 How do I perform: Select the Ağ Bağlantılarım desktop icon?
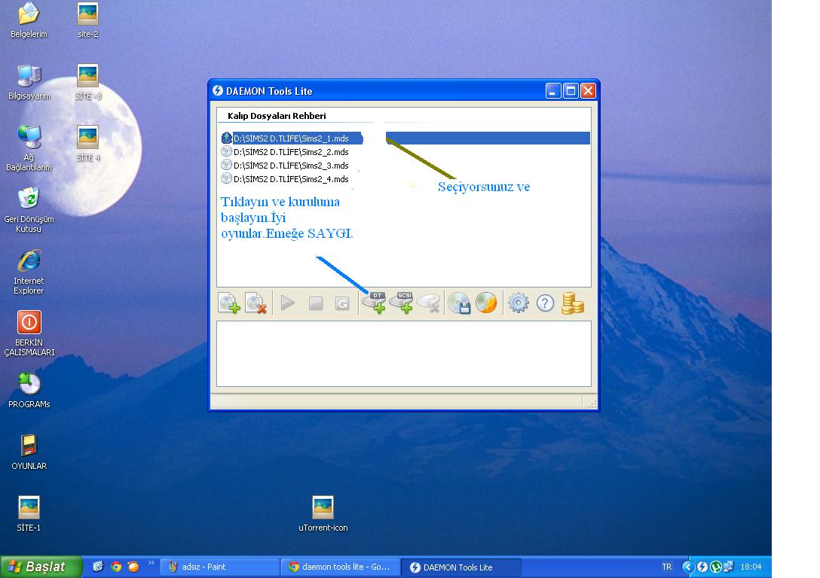point(29,148)
